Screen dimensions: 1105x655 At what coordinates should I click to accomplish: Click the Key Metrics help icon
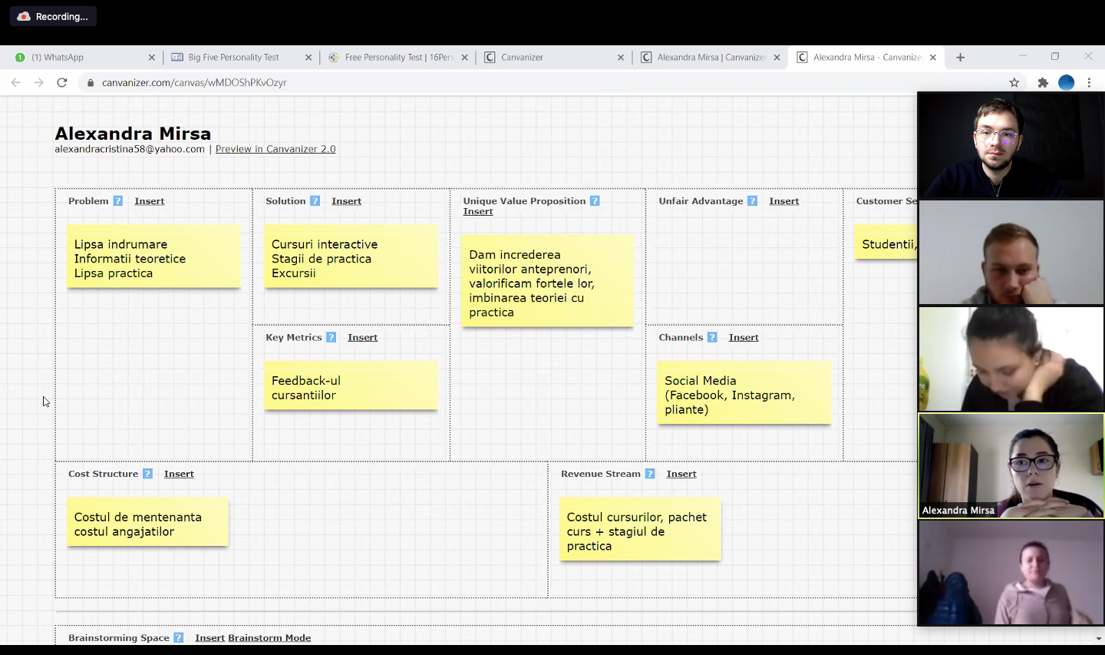pos(331,337)
